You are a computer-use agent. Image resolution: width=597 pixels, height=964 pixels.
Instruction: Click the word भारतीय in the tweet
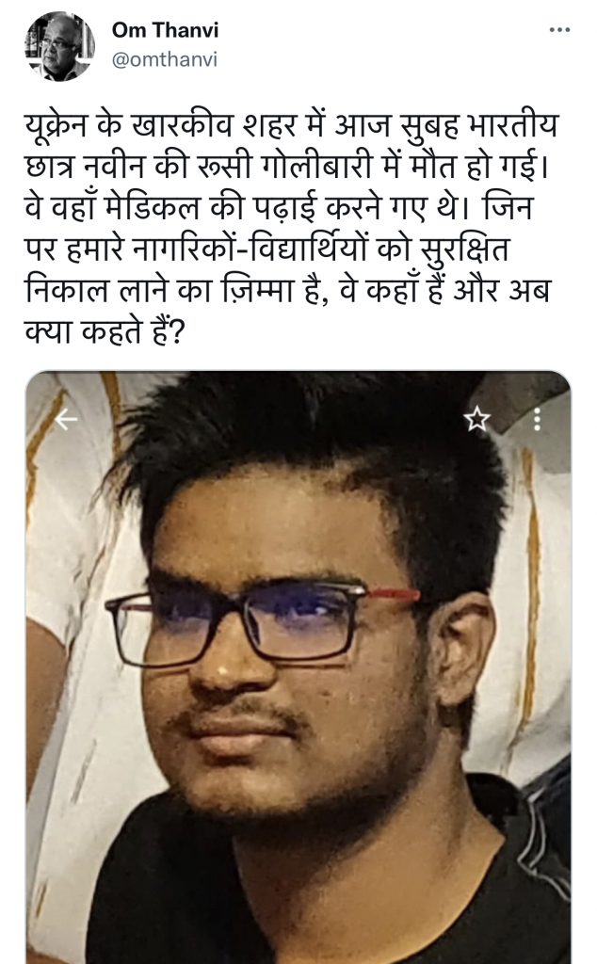pyautogui.click(x=513, y=125)
